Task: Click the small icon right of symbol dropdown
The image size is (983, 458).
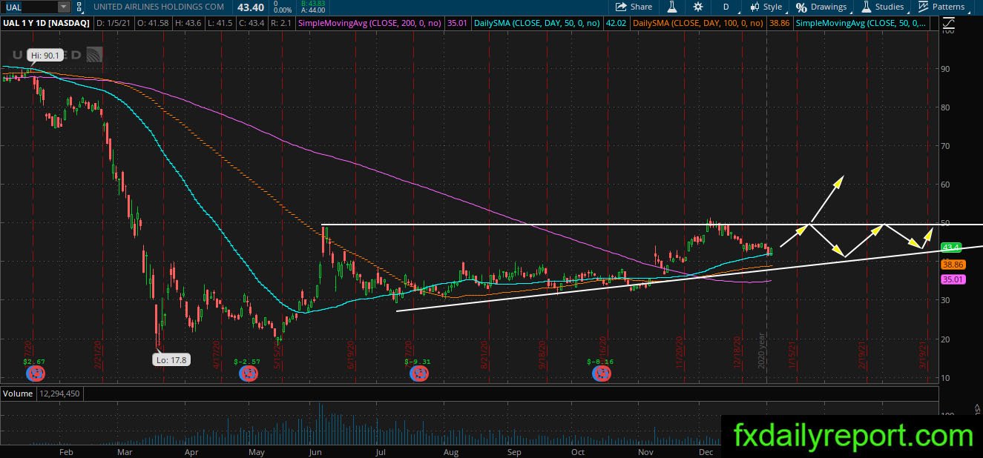Action: click(79, 7)
